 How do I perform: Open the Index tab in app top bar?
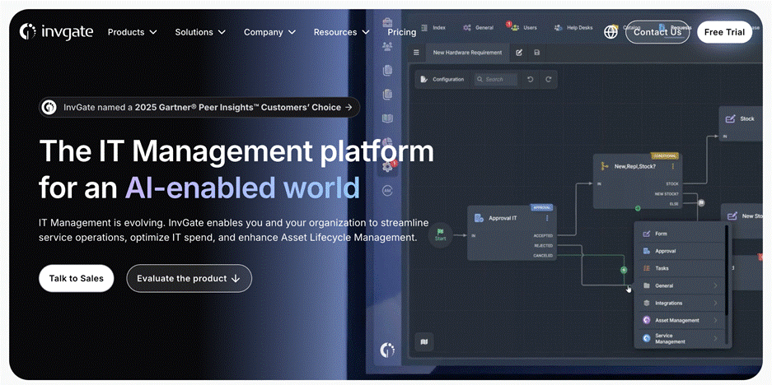[x=433, y=27]
